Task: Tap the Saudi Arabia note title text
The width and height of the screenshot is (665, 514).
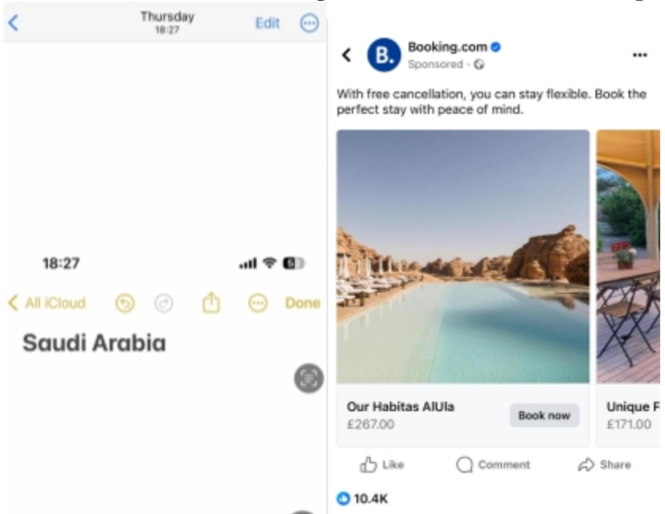Action: [x=94, y=343]
